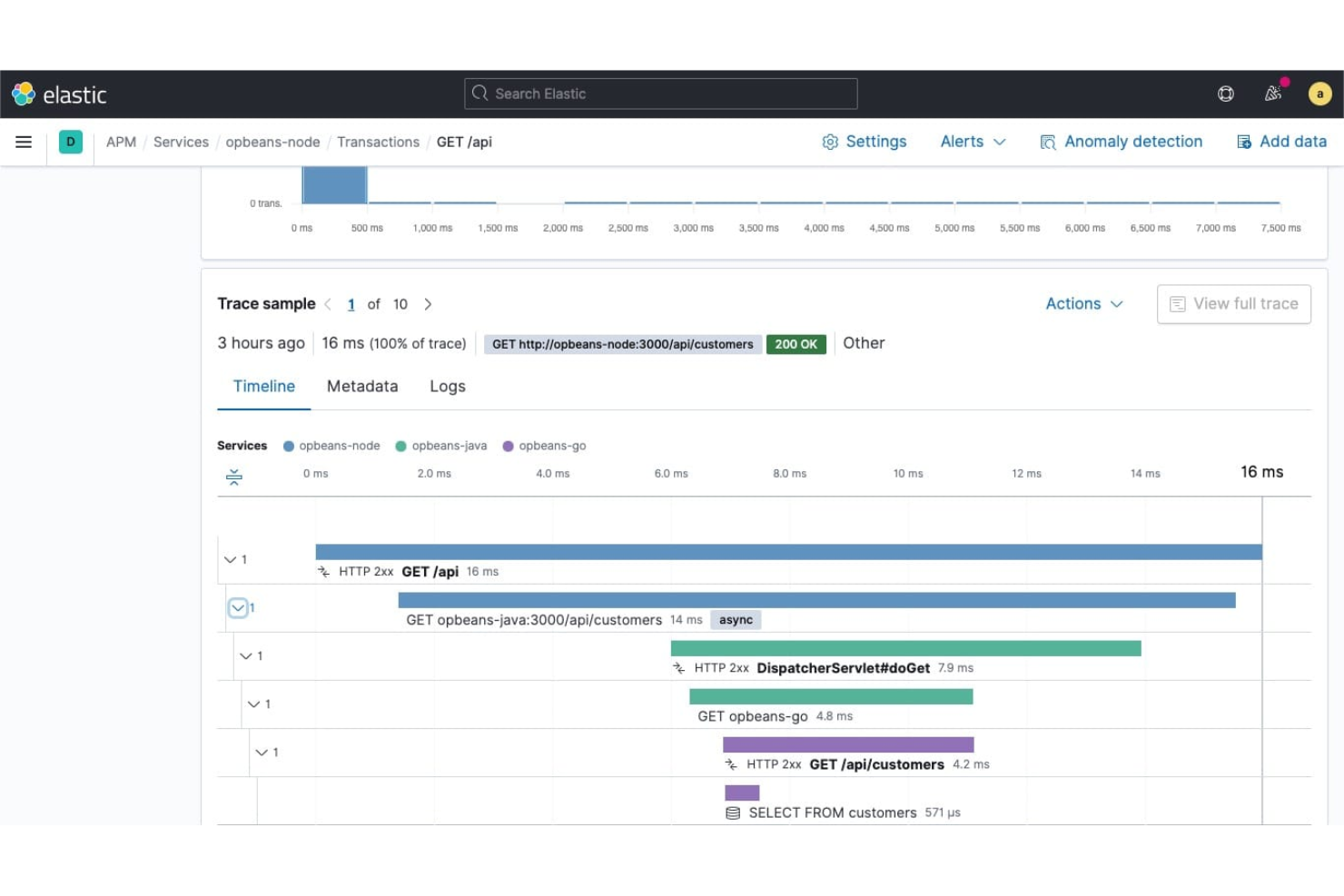The image size is (1344, 896).
Task: Click Transactions breadcrumb
Action: 379,142
